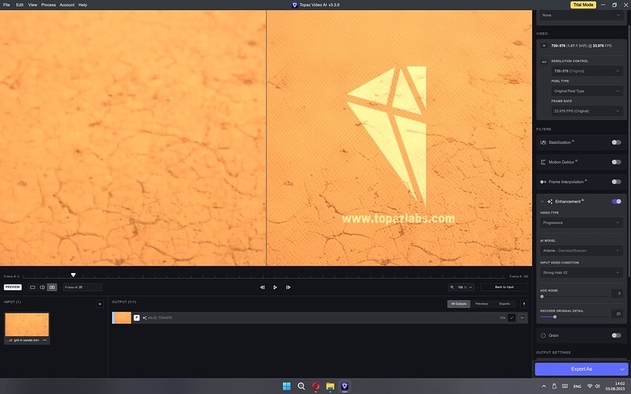The image size is (631, 394).
Task: Collapse the Enhancement section chevron
Action: point(542,201)
